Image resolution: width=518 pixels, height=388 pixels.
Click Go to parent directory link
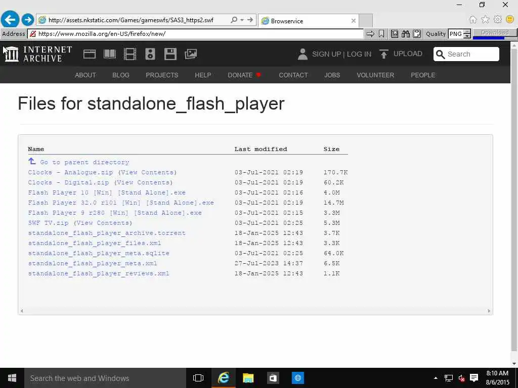click(84, 162)
